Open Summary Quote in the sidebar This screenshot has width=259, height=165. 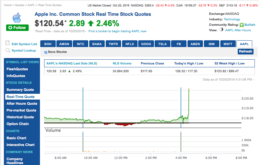[x=20, y=90]
